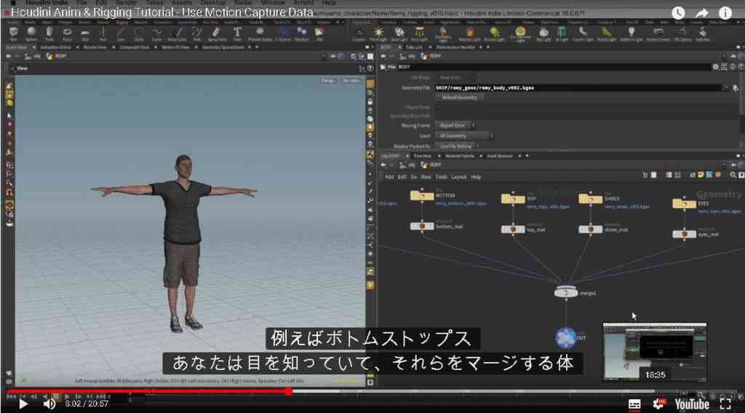Add an Ambient Light from the shelf
This screenshot has height=413, width=745.
(x=631, y=33)
